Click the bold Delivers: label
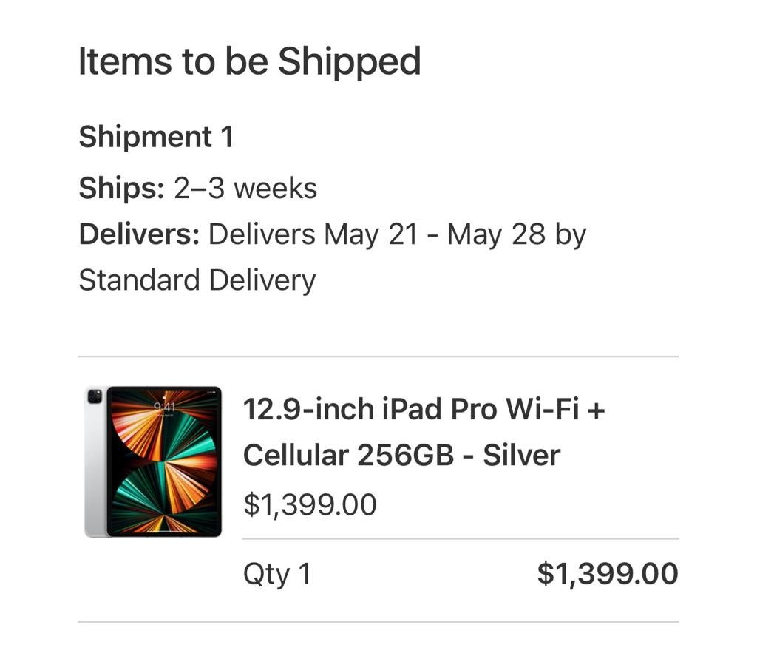Screen dimensions: 757x656 coord(139,235)
